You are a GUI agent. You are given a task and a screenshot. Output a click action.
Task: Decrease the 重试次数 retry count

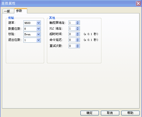point(77,47)
